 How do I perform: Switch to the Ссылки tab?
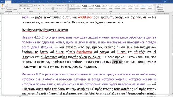click(x=35, y=2)
